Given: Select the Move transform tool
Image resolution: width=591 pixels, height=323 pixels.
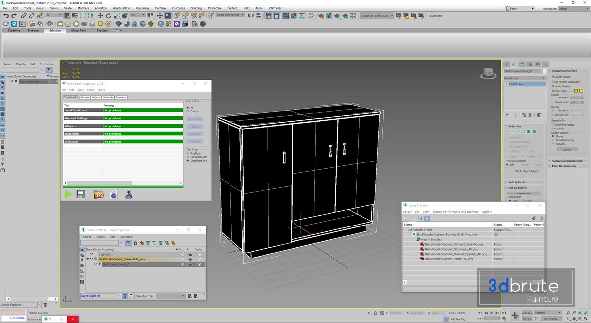Looking at the screenshot, I should click(100, 15).
